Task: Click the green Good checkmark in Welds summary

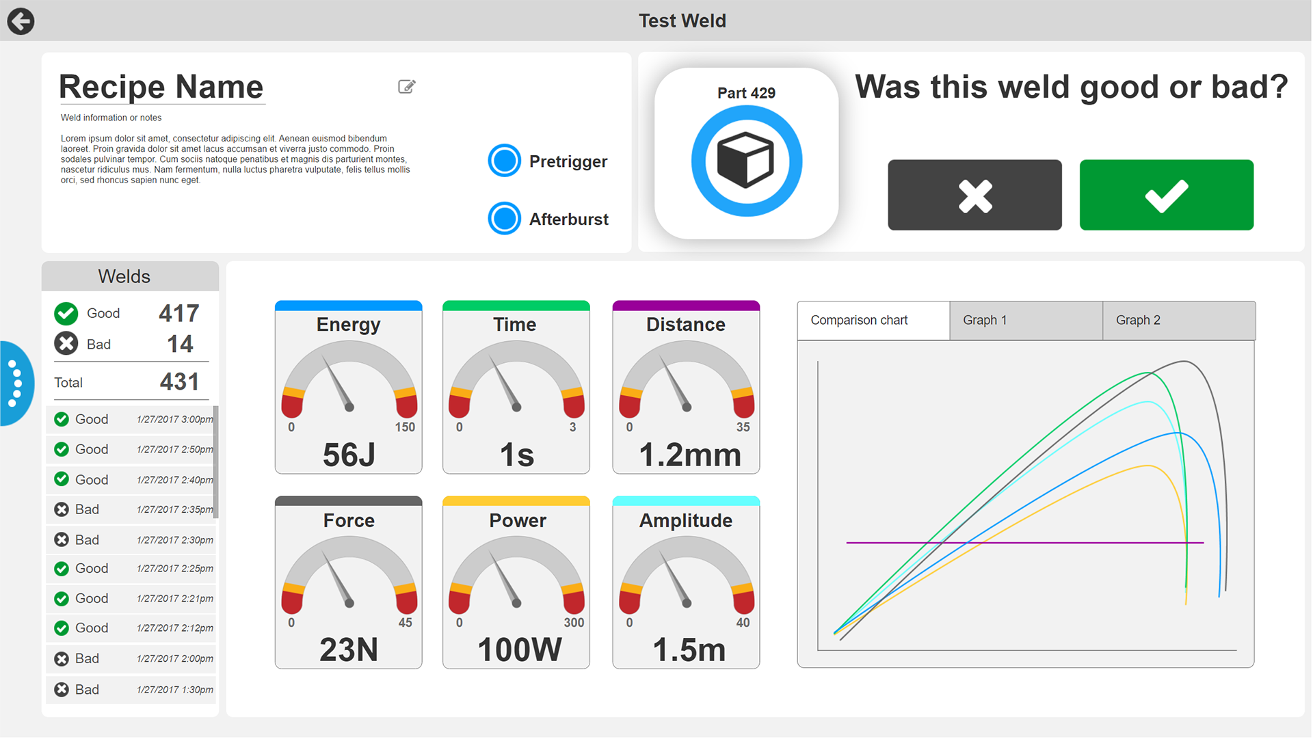Action: pos(66,313)
